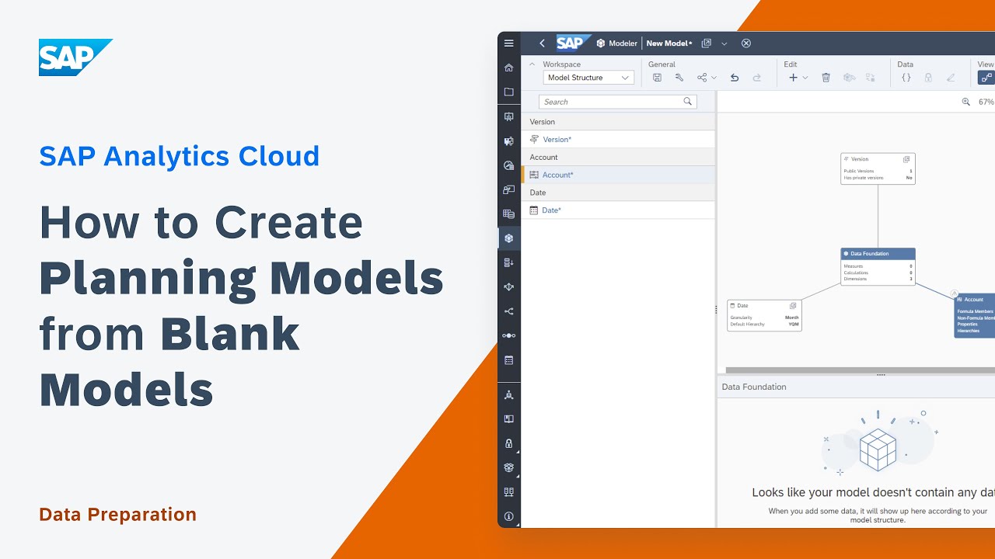This screenshot has height=559, width=995.
Task: Click the splitter handle beside the Date node
Action: point(716,309)
